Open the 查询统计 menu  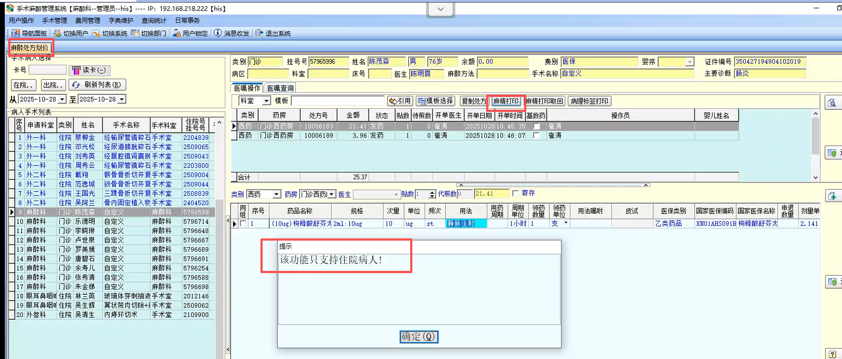[x=154, y=21]
